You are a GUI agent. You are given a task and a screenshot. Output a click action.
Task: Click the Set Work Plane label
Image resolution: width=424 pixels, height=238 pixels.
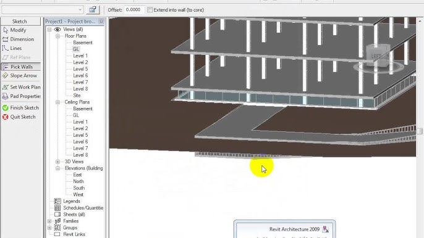(x=25, y=87)
